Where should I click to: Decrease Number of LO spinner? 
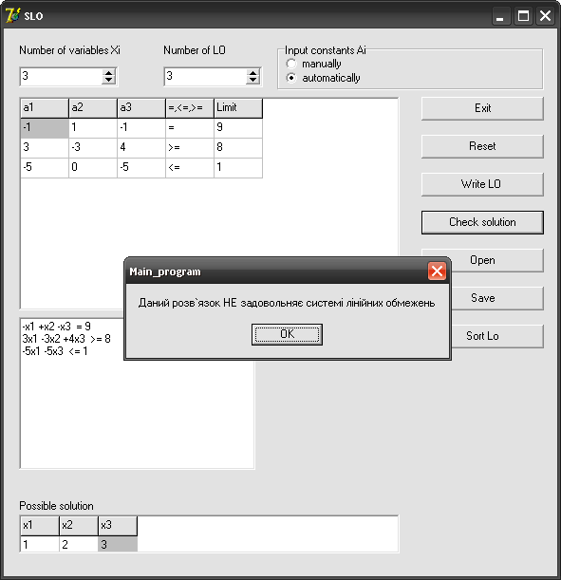click(x=252, y=81)
